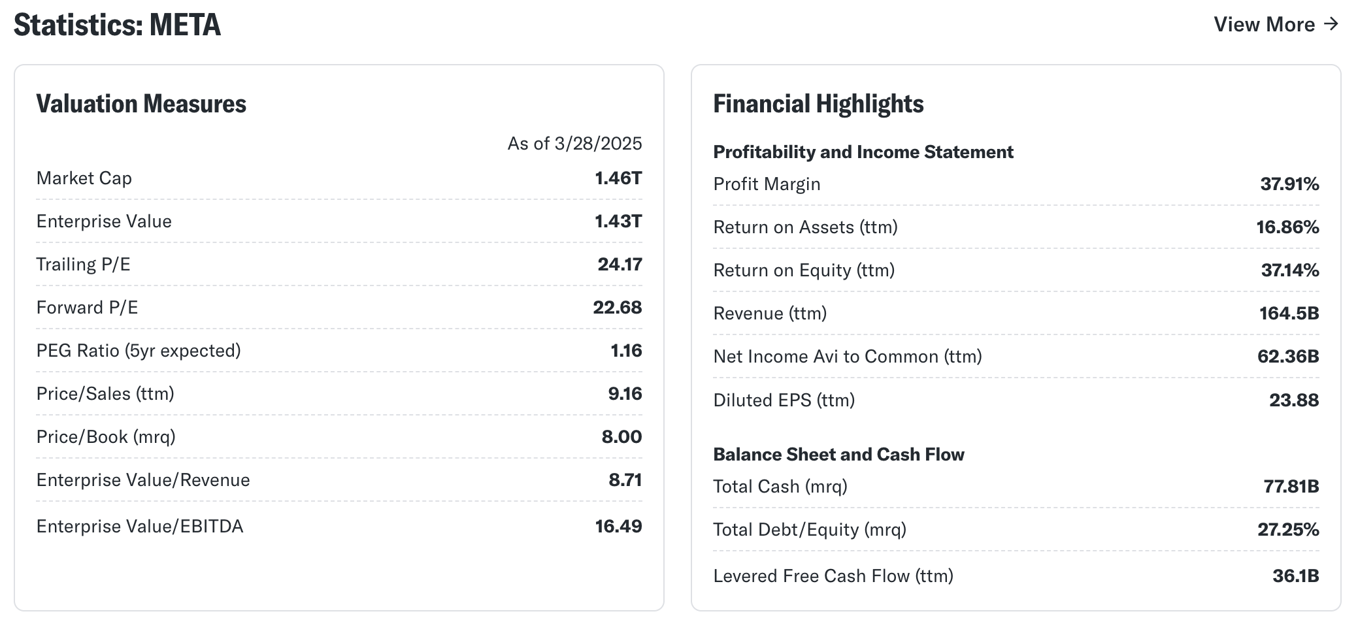Click the Price/Book (mrq) label
This screenshot has height=618, width=1358.
(106, 436)
